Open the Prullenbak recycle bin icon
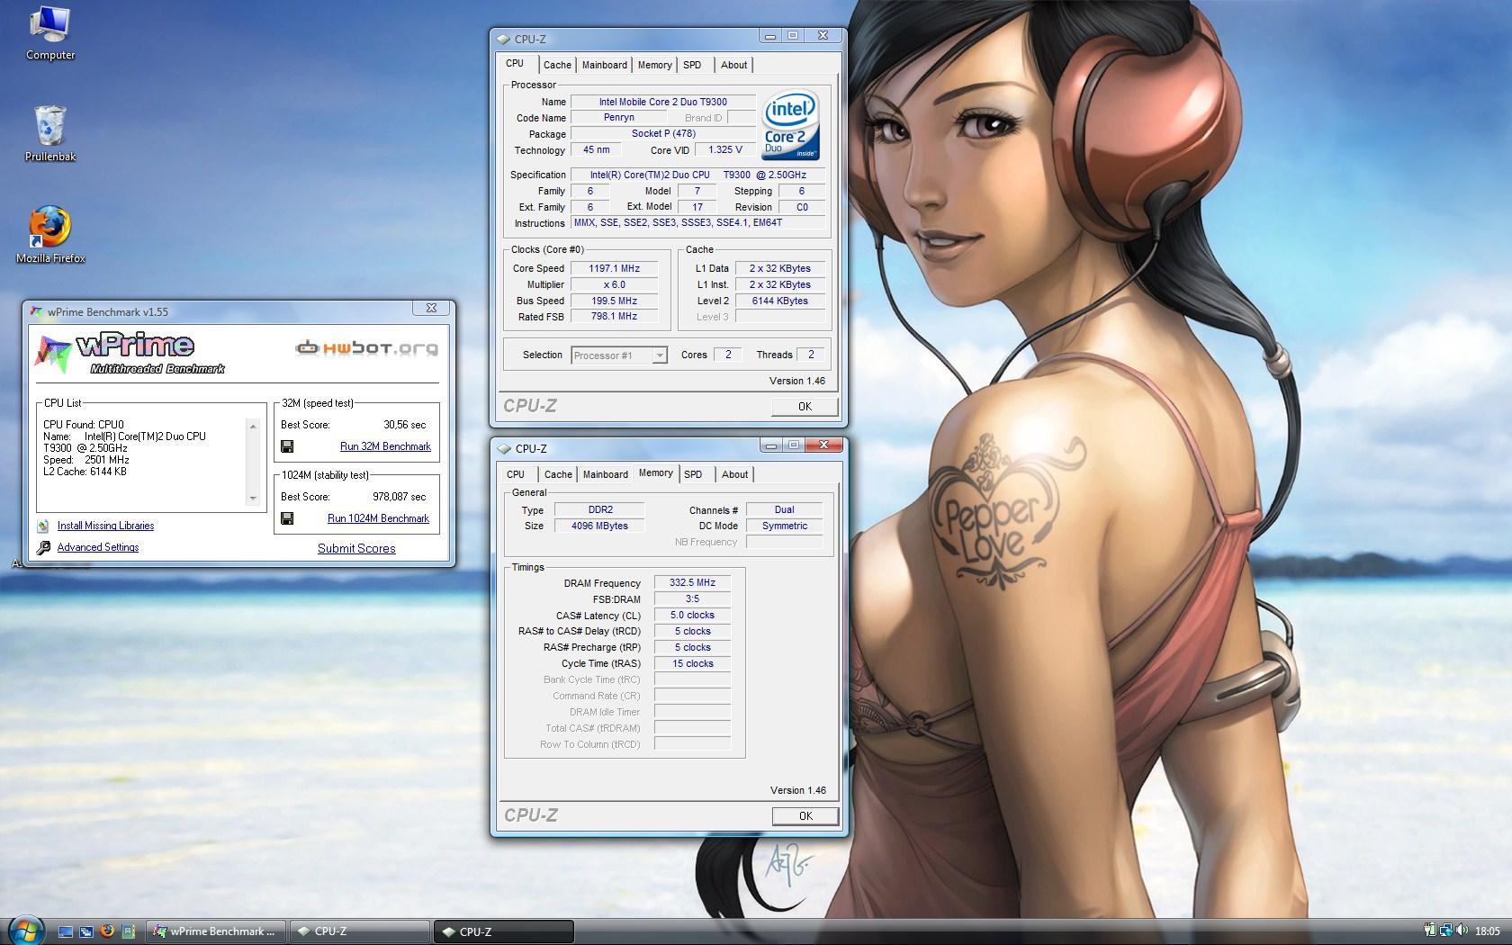The image size is (1512, 945). (50, 133)
